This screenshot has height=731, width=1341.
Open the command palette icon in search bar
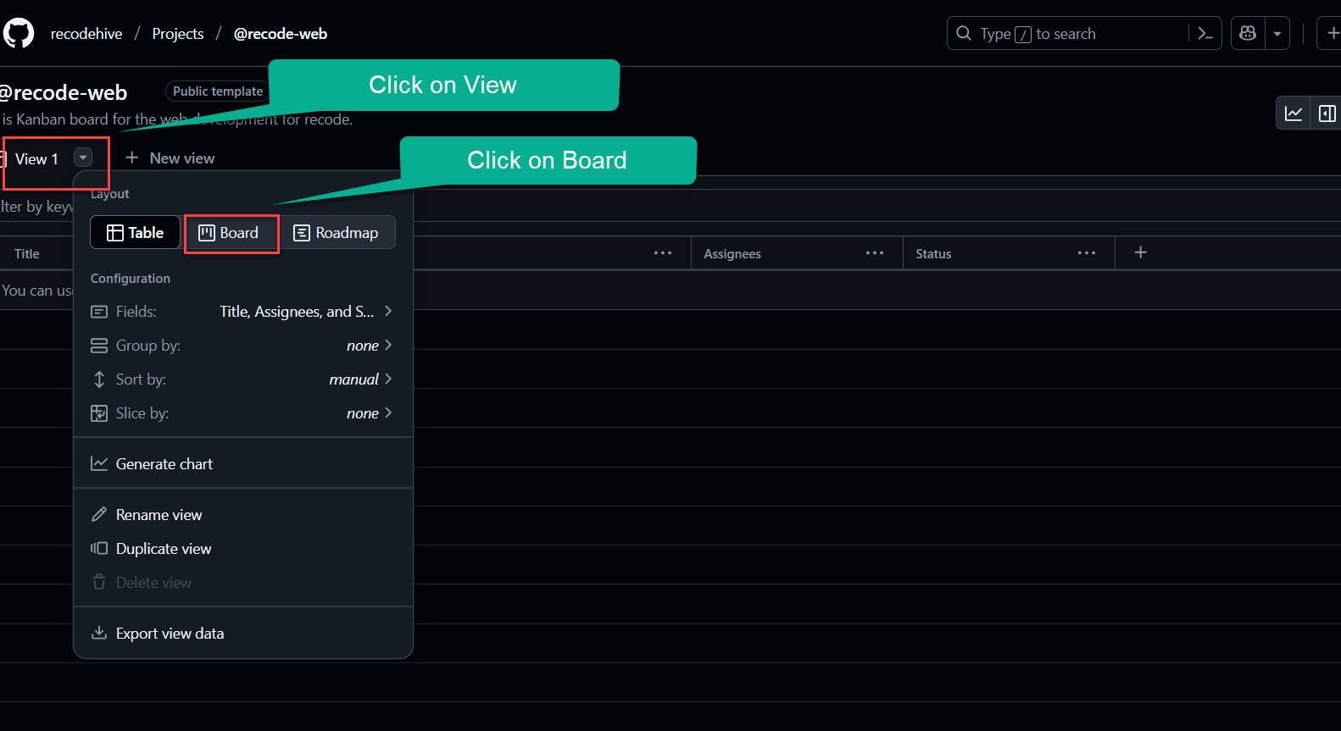tap(1205, 34)
